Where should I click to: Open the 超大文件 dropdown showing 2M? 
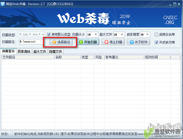click(119, 35)
